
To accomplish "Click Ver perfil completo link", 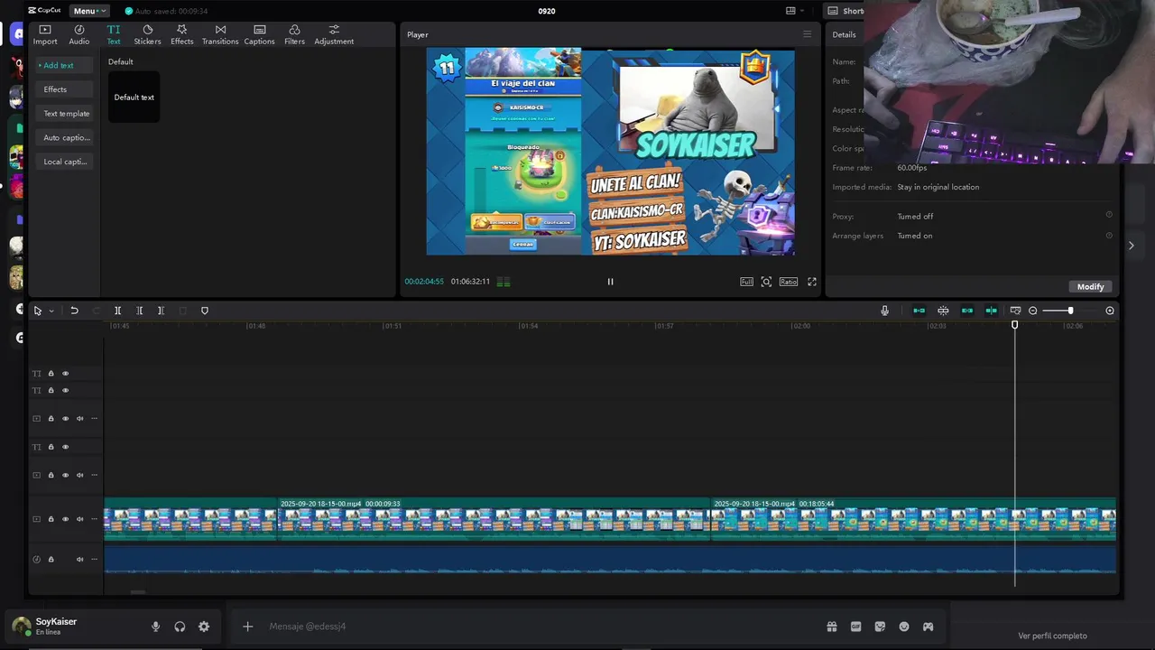I will (1052, 636).
